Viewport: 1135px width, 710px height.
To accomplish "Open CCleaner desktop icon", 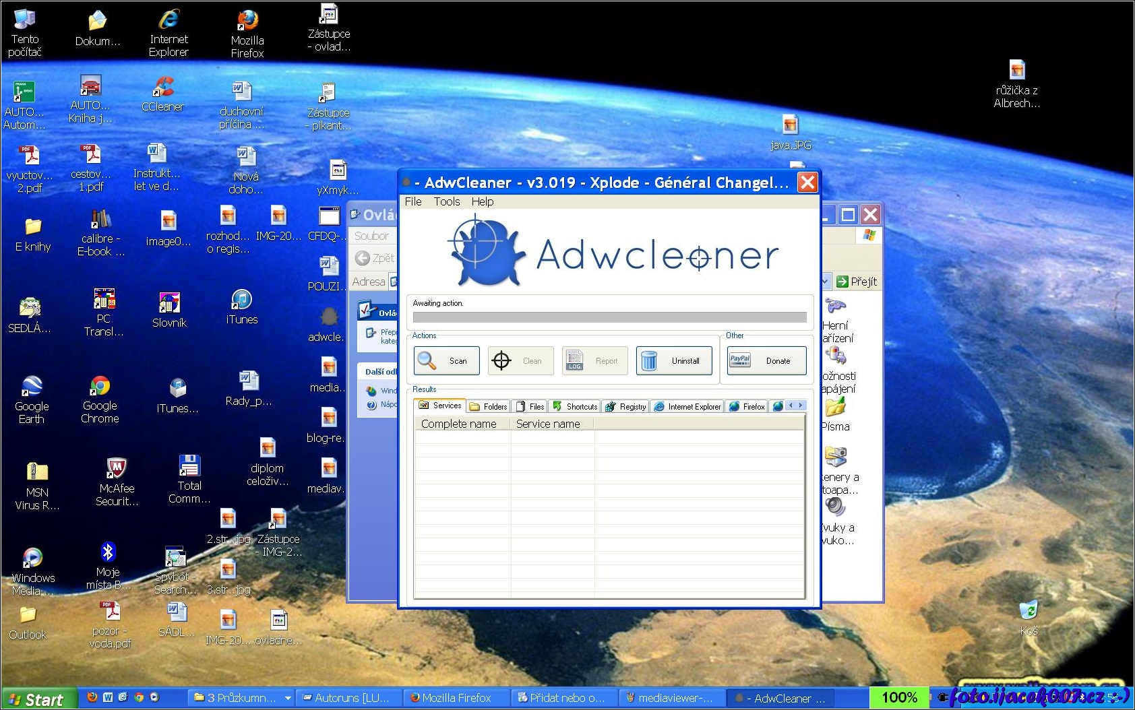I will pyautogui.click(x=162, y=94).
